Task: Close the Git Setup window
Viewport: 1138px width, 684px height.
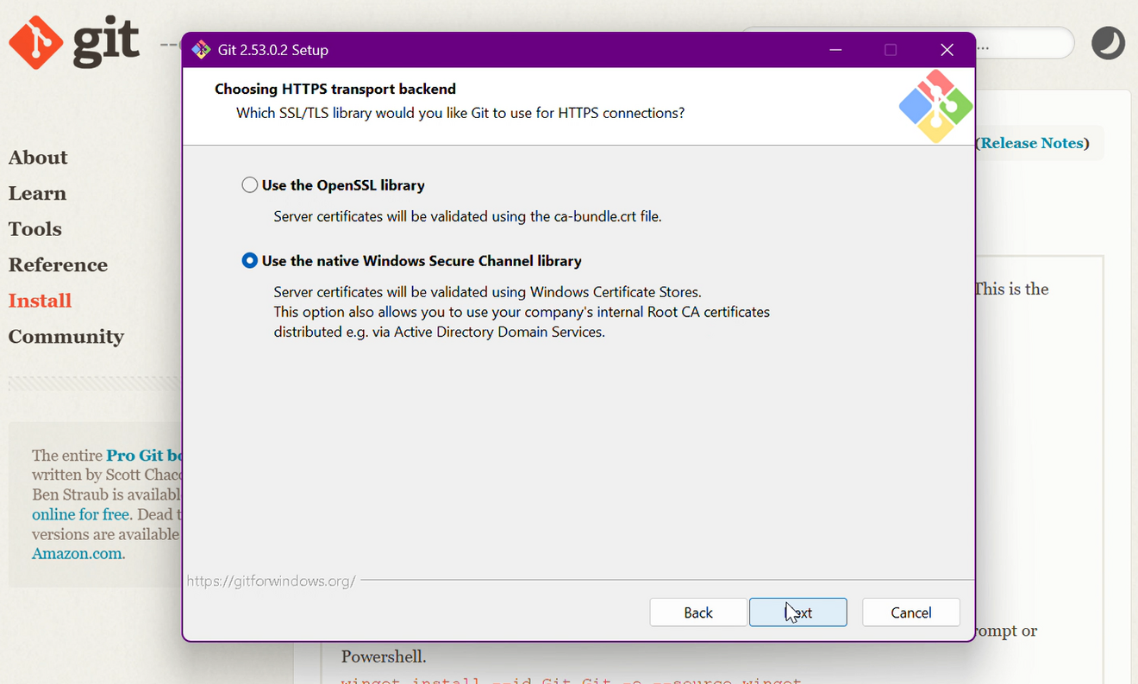Action: click(947, 50)
